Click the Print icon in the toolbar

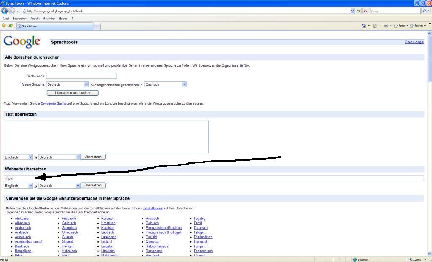click(386, 26)
